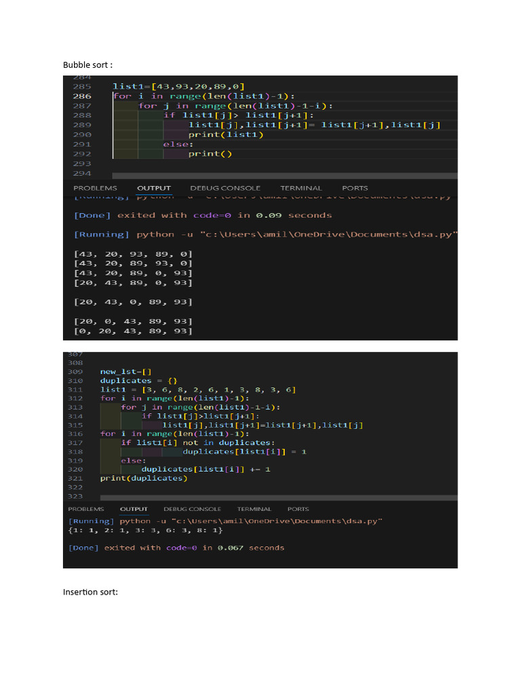
Task: Click the for i loop on line 316
Action: (174, 434)
